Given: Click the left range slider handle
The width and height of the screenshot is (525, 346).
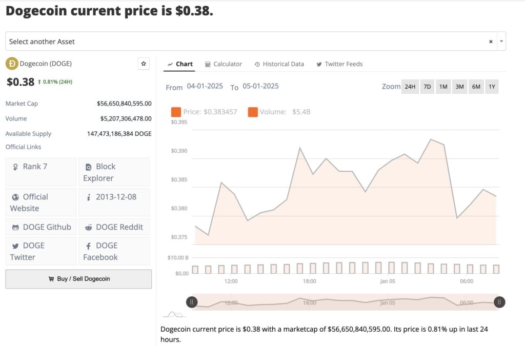Looking at the screenshot, I should coord(192,302).
